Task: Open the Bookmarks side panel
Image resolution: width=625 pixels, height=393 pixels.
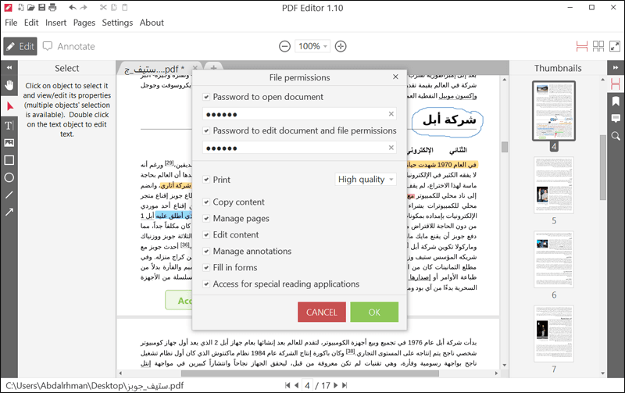Action: pyautogui.click(x=616, y=102)
